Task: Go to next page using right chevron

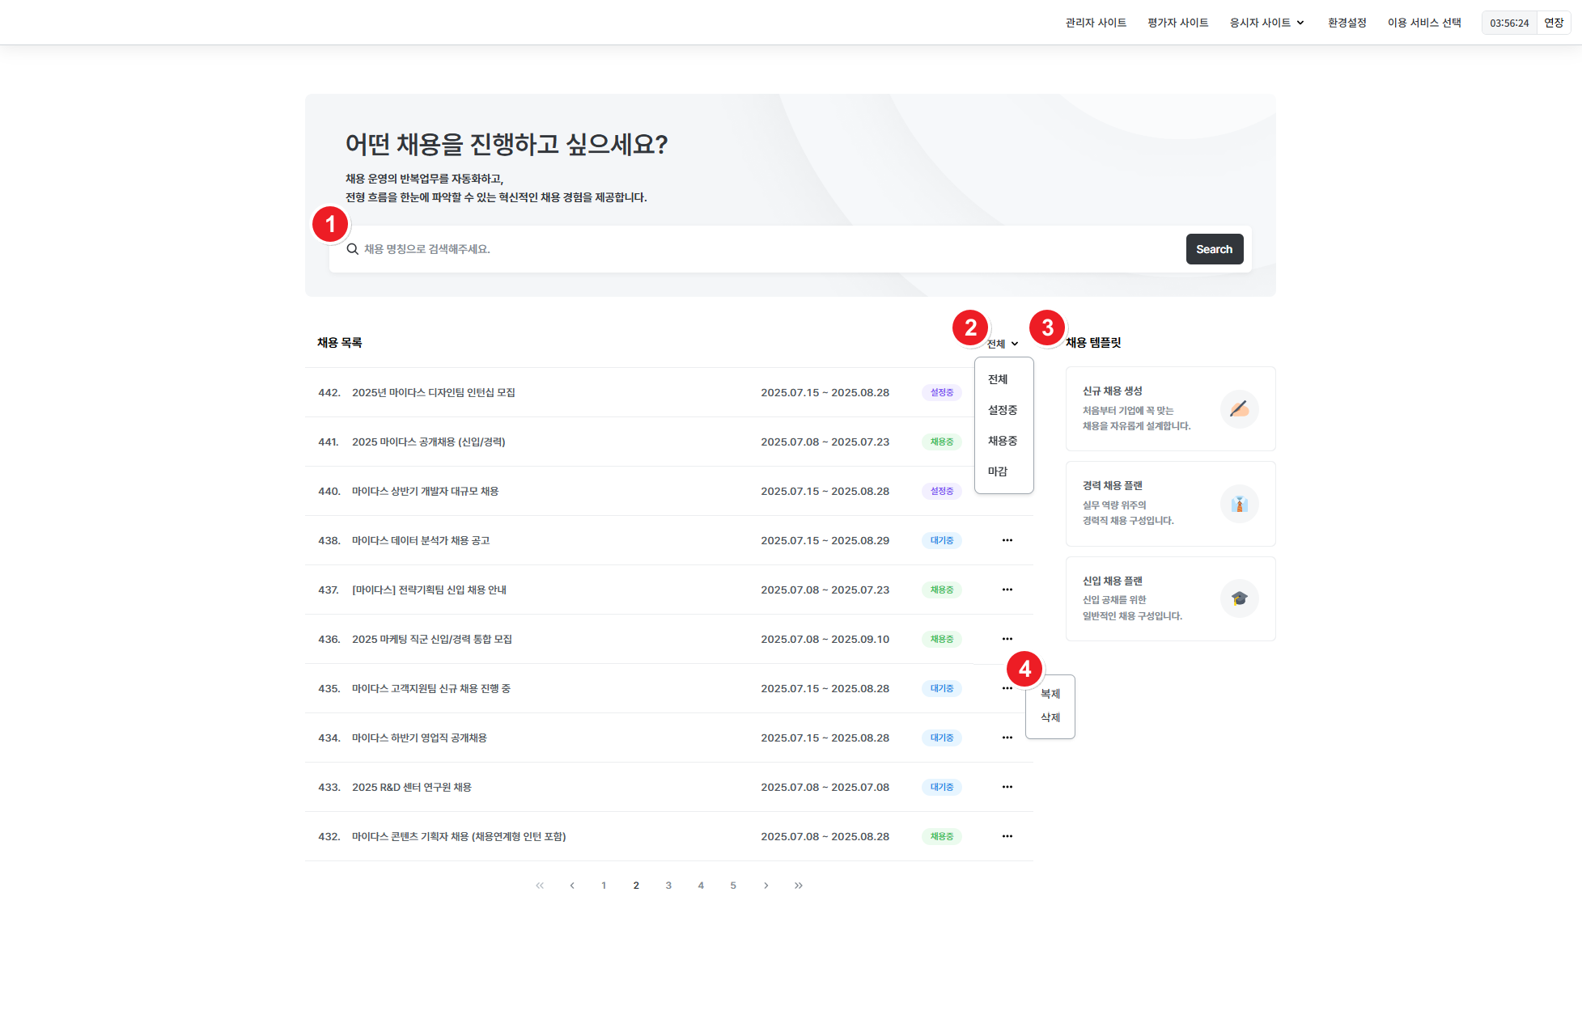Action: click(x=766, y=886)
